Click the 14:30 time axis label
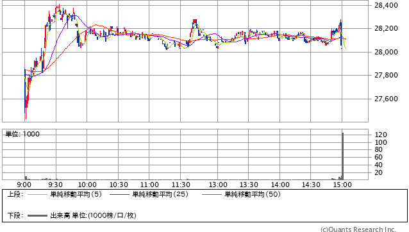 click(x=311, y=185)
